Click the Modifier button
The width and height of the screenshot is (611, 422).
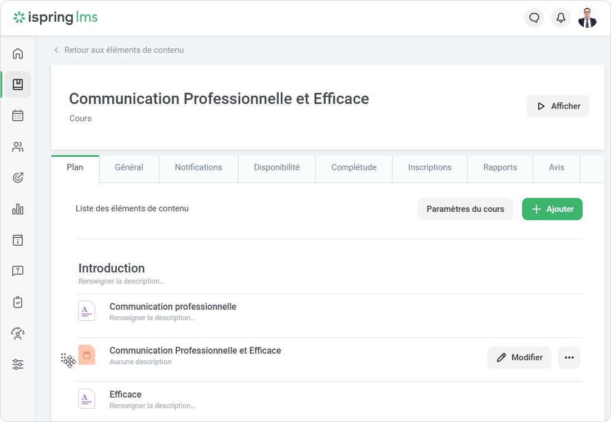(519, 358)
